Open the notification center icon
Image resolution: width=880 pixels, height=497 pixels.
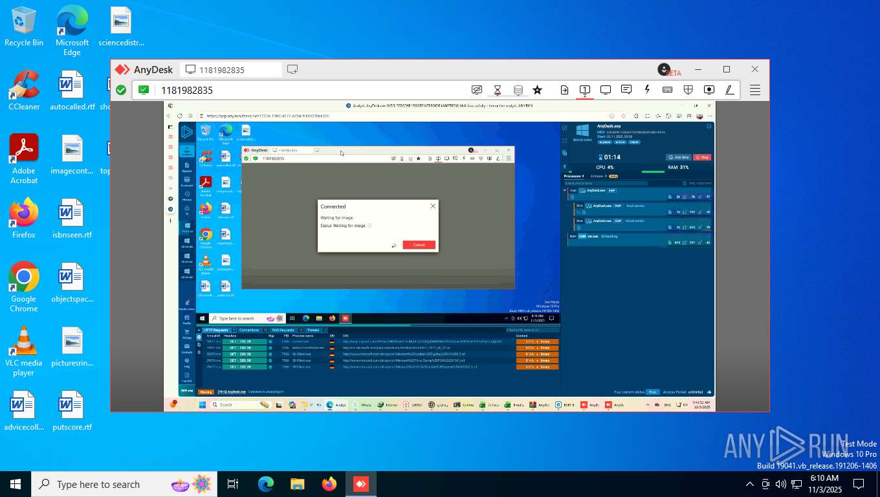coord(859,484)
